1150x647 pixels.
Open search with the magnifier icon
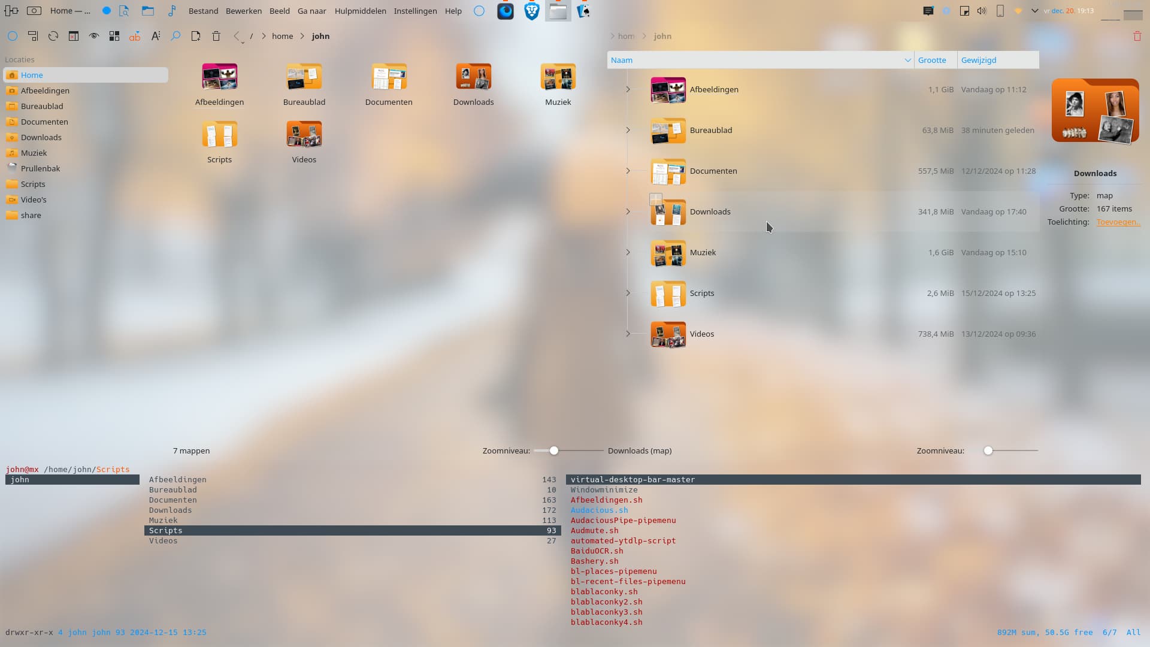(175, 36)
